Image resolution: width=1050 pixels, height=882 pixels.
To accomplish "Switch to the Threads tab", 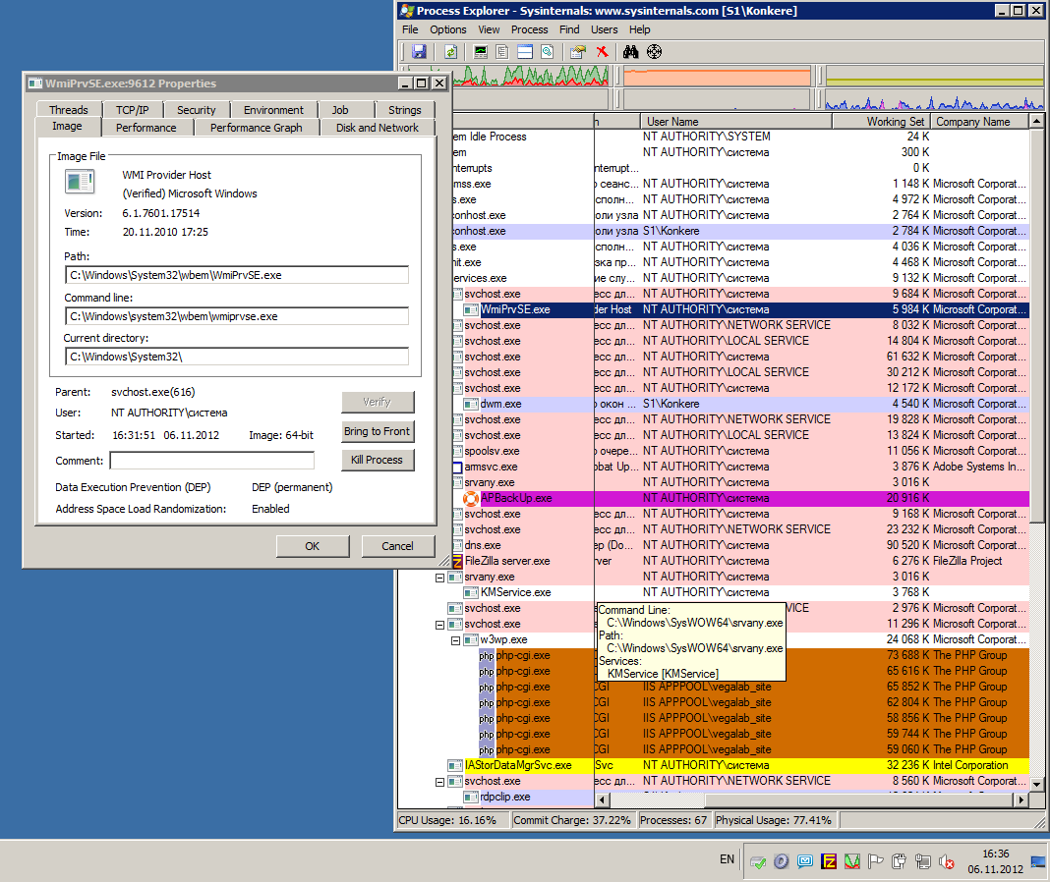I will [x=68, y=110].
